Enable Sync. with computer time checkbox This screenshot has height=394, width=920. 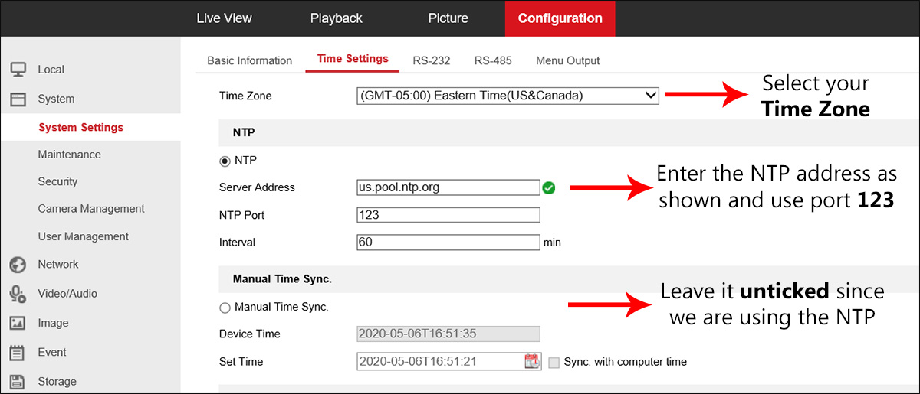[554, 362]
